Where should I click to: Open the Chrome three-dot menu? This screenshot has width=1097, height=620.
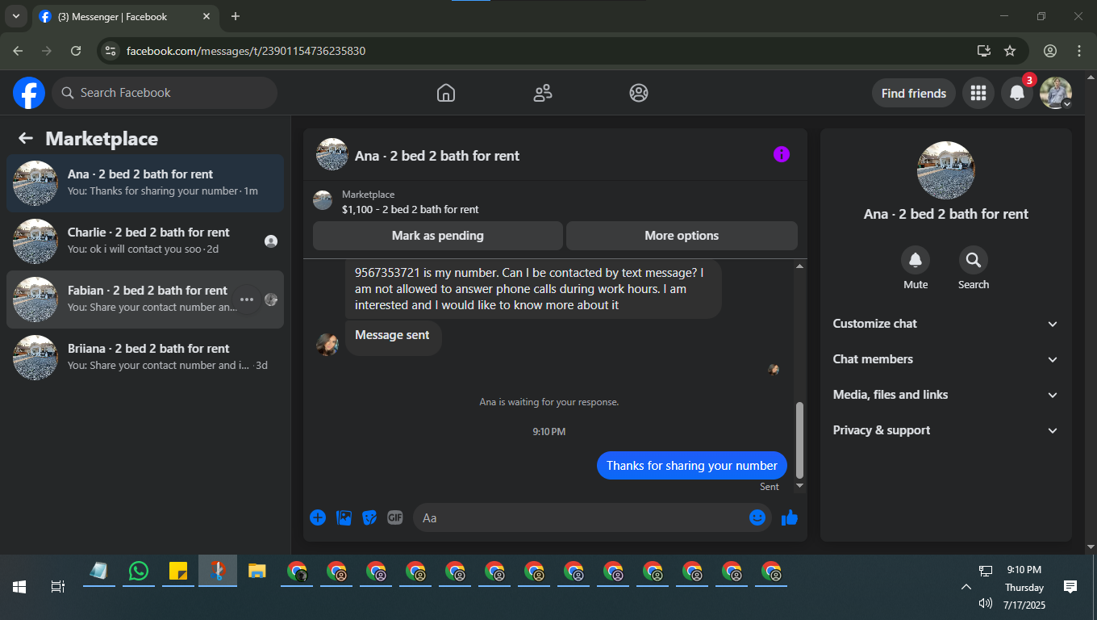1079,51
